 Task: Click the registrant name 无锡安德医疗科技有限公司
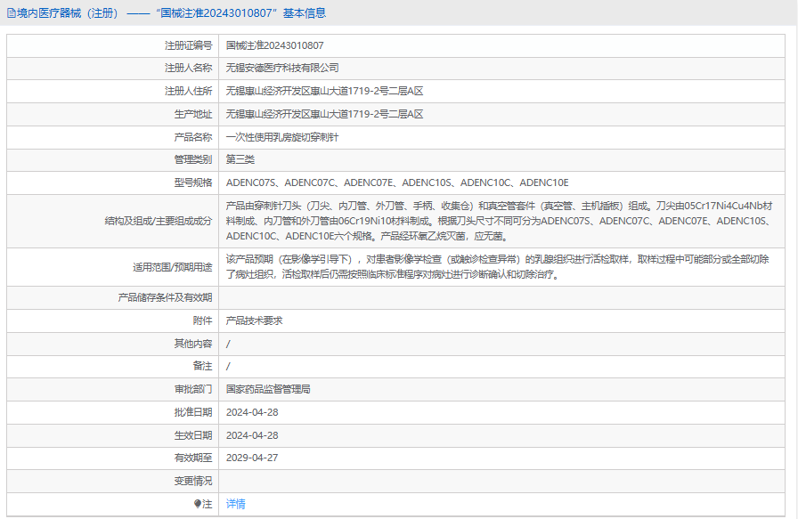click(x=282, y=68)
